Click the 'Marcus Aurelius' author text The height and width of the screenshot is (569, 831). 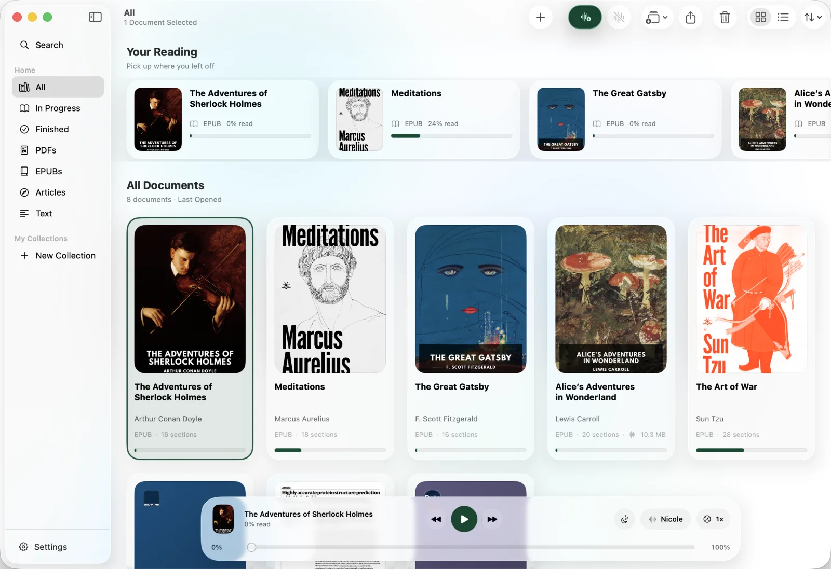(302, 419)
